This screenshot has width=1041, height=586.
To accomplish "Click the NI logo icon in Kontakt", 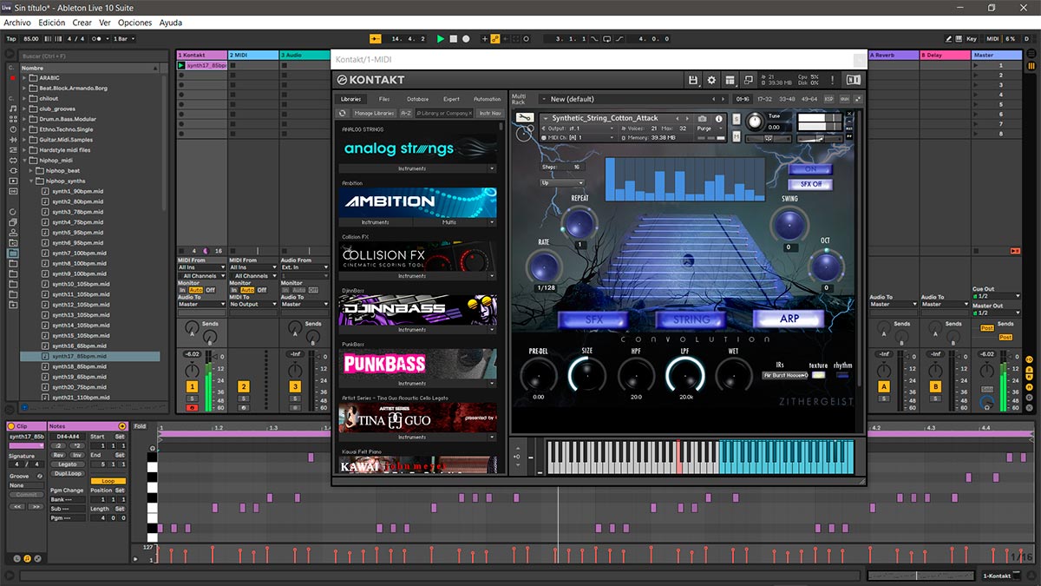I will [853, 80].
